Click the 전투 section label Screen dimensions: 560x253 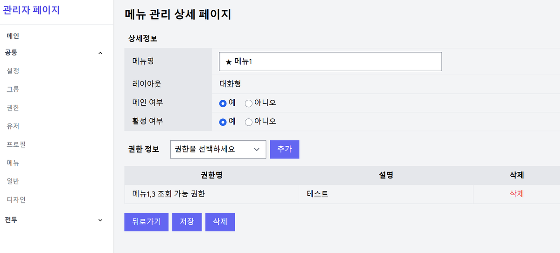tap(11, 219)
